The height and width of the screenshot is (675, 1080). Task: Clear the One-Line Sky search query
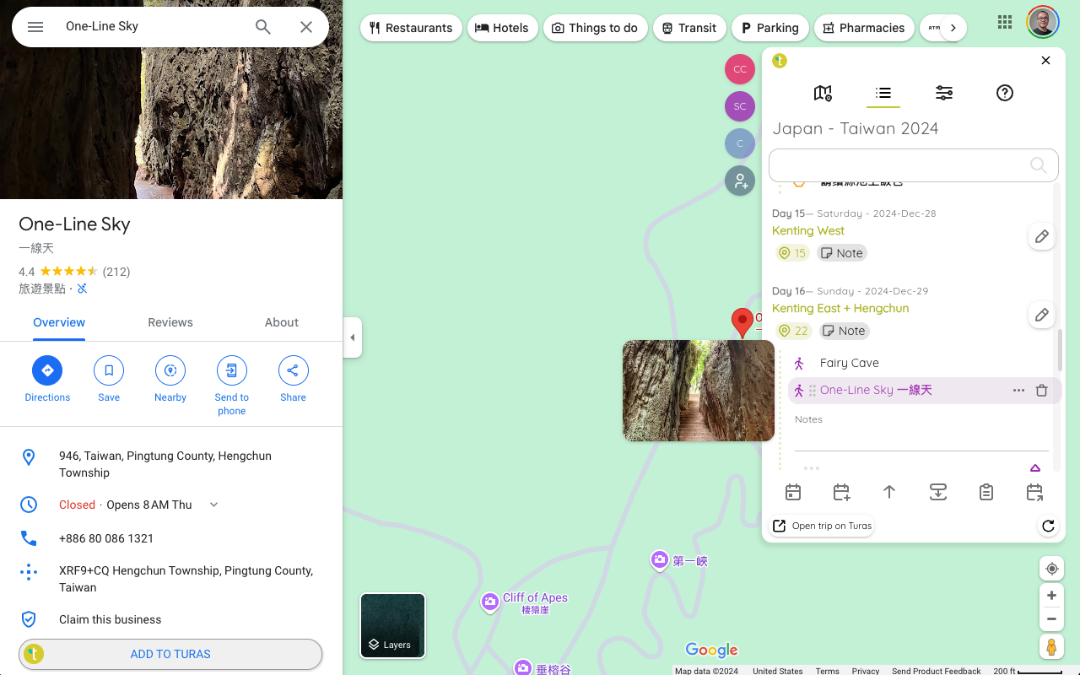tap(306, 27)
